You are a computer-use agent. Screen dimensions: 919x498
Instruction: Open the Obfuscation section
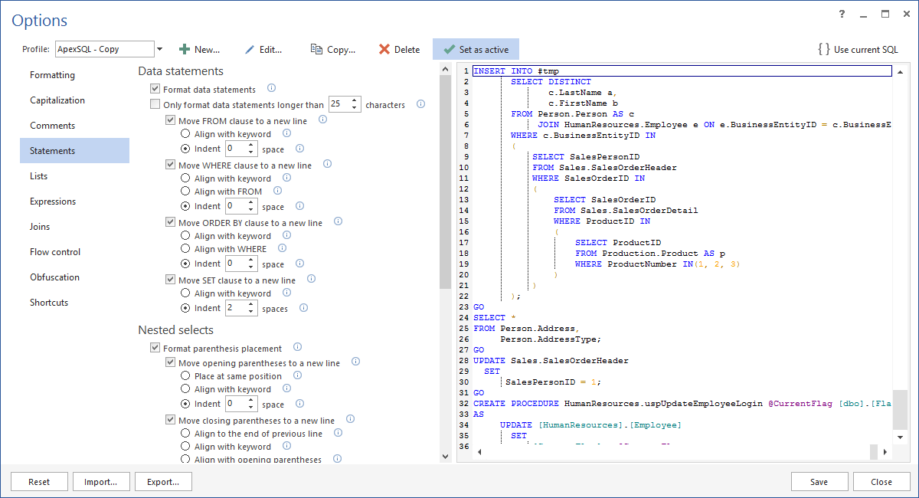(x=74, y=277)
